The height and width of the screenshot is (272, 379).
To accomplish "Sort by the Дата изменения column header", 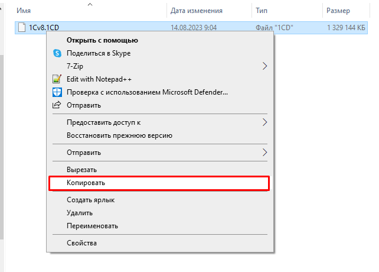I will [196, 11].
